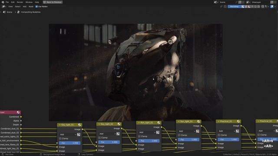This screenshot has width=278, height=156.
Task: Open the Render menu
Action: point(20,2)
